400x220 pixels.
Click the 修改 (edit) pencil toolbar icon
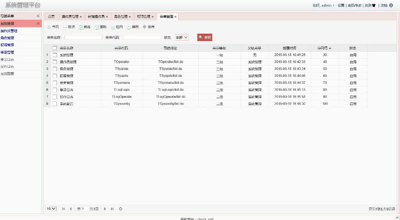point(81,27)
